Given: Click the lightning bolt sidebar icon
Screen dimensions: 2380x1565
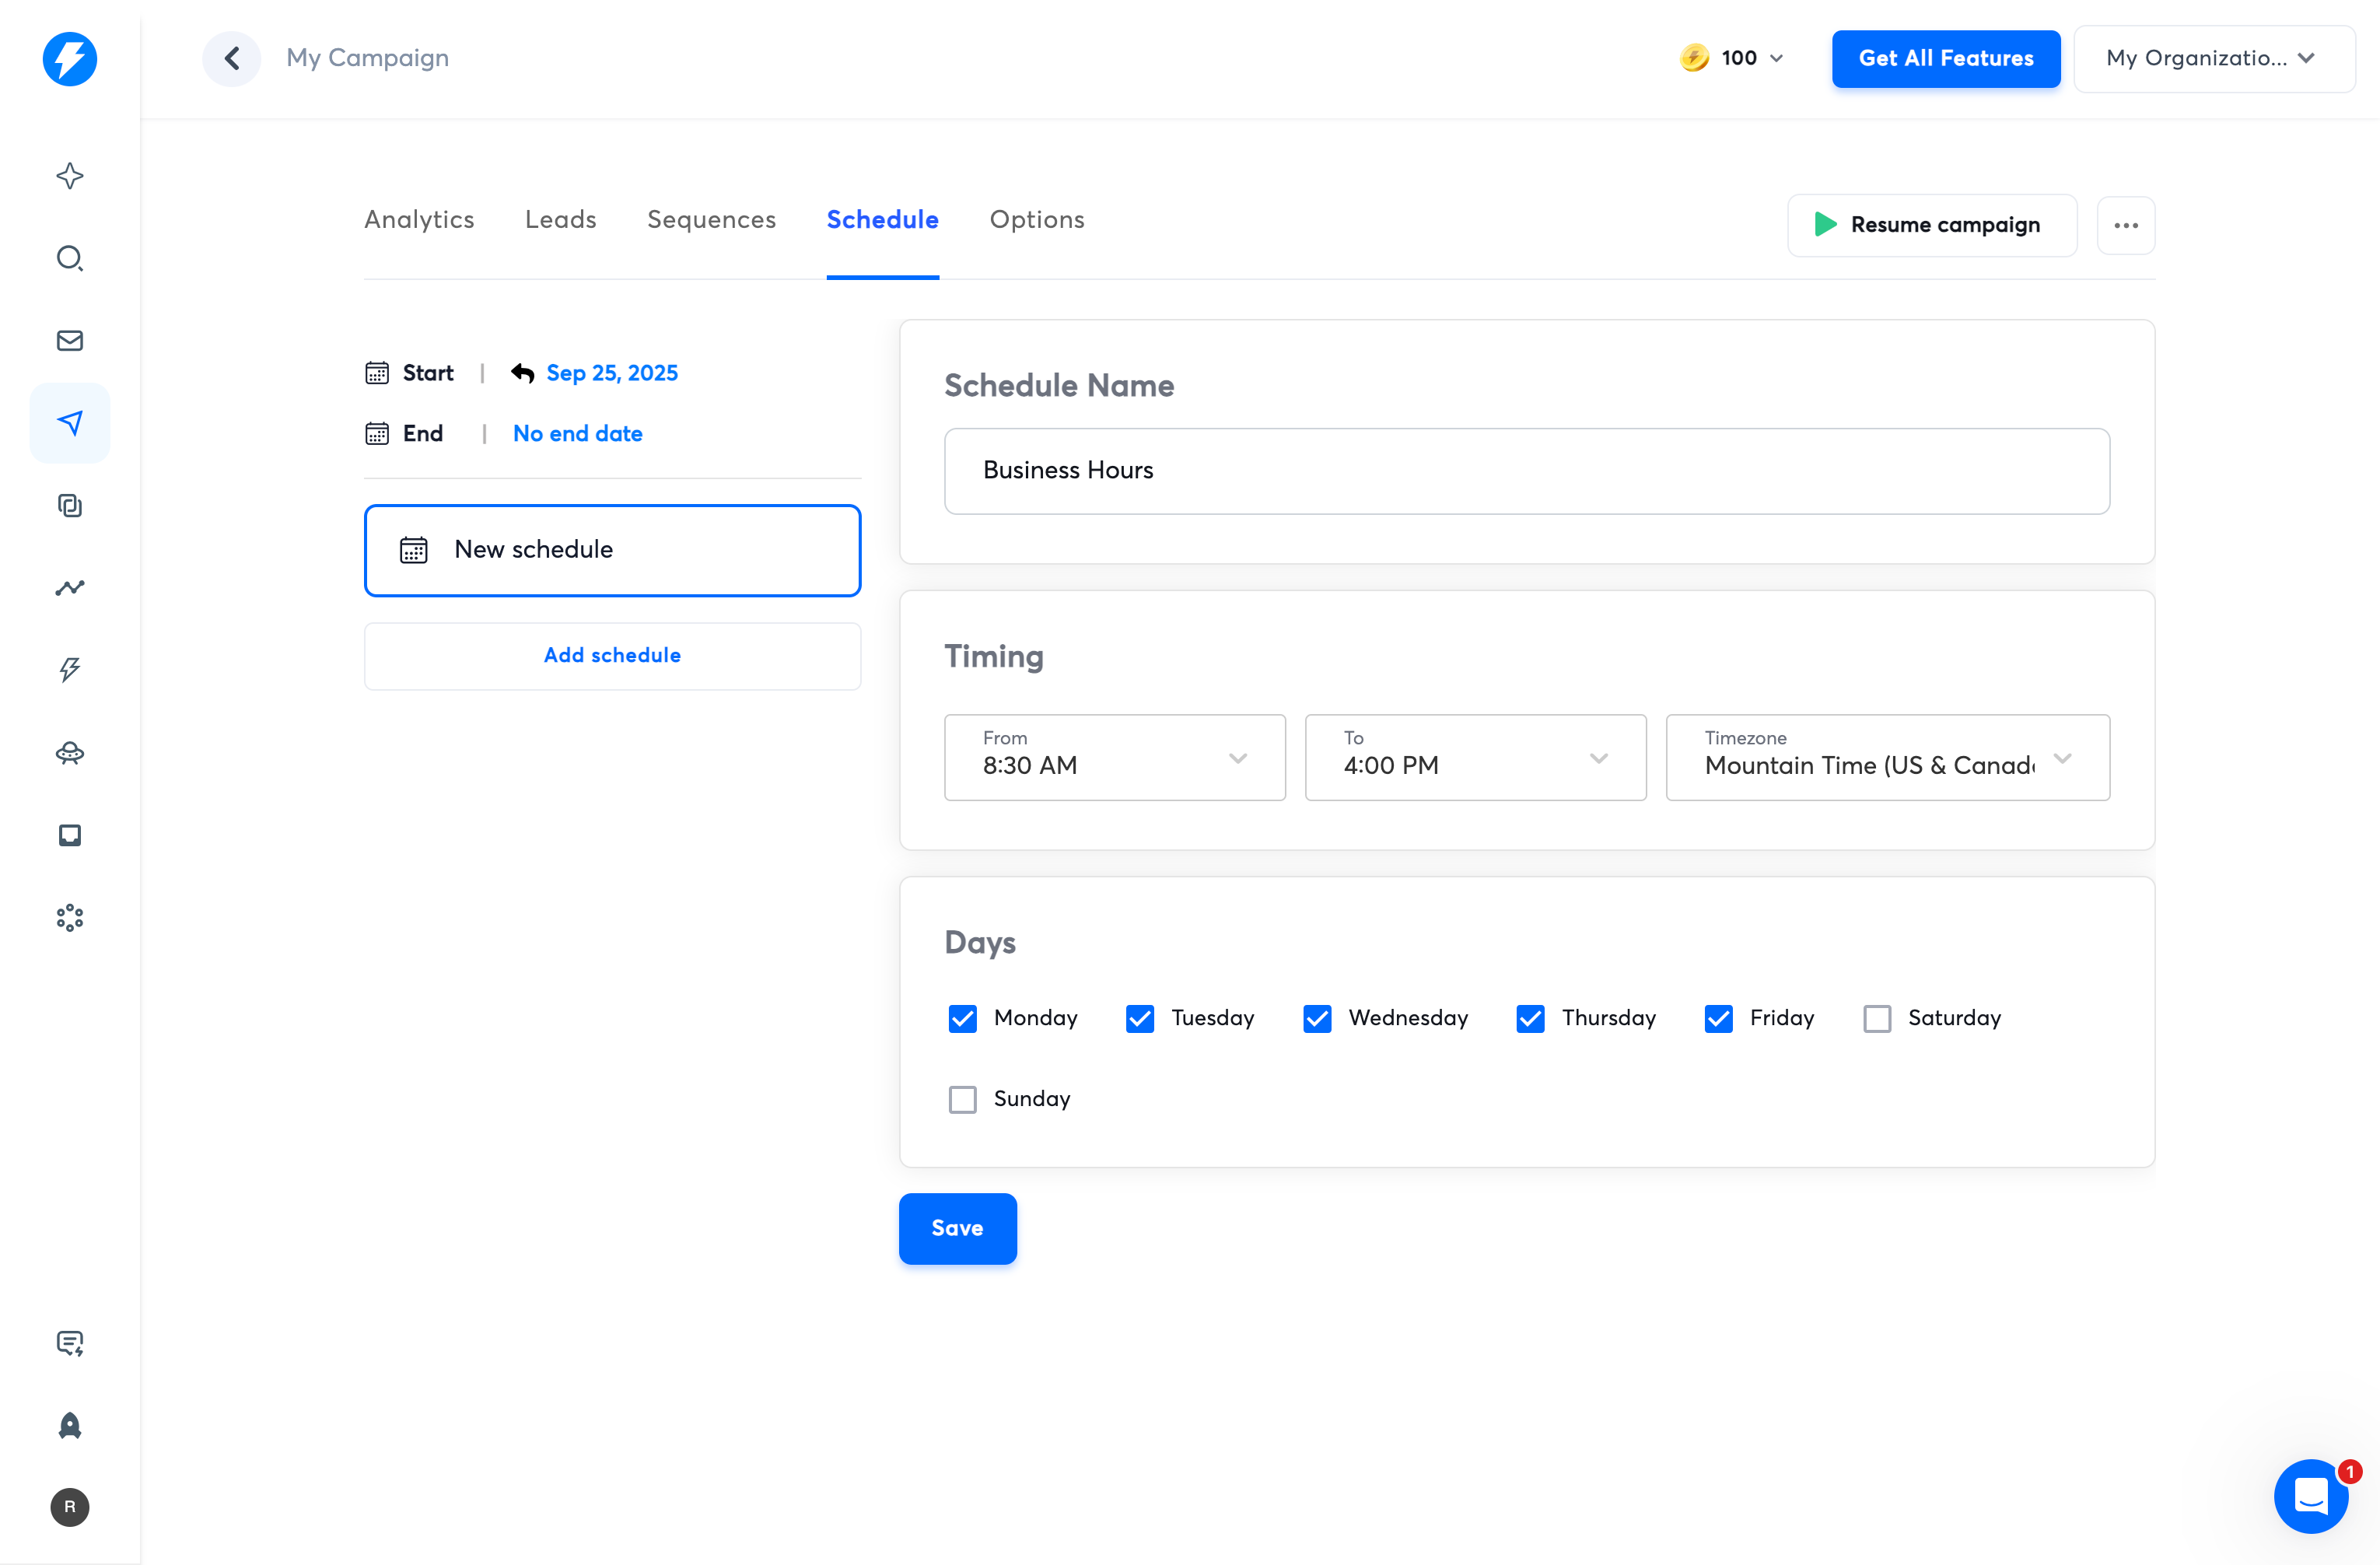Looking at the screenshot, I should pos(69,669).
